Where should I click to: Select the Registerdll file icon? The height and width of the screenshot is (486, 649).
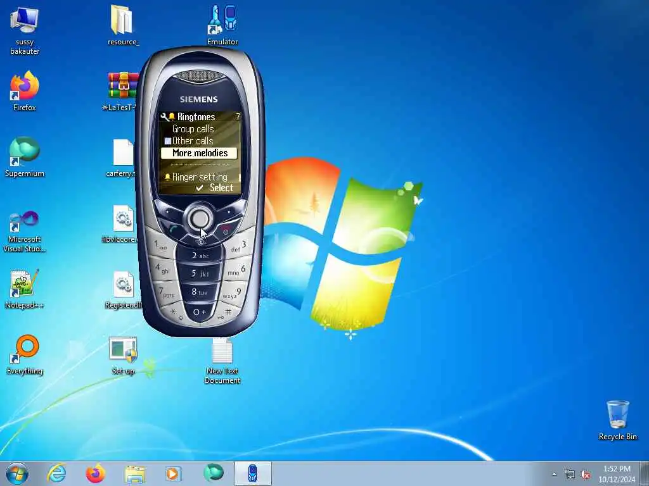point(123,289)
